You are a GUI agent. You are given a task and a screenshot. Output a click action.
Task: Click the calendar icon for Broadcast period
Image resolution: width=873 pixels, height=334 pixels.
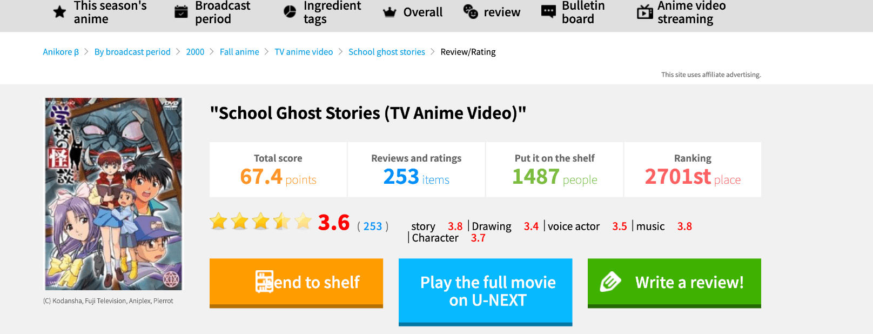click(182, 12)
